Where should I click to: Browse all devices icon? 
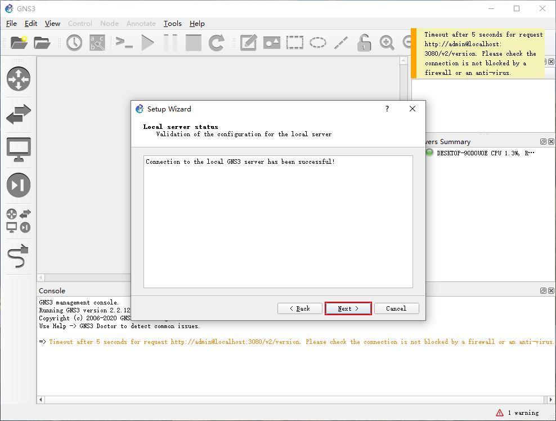point(19,221)
